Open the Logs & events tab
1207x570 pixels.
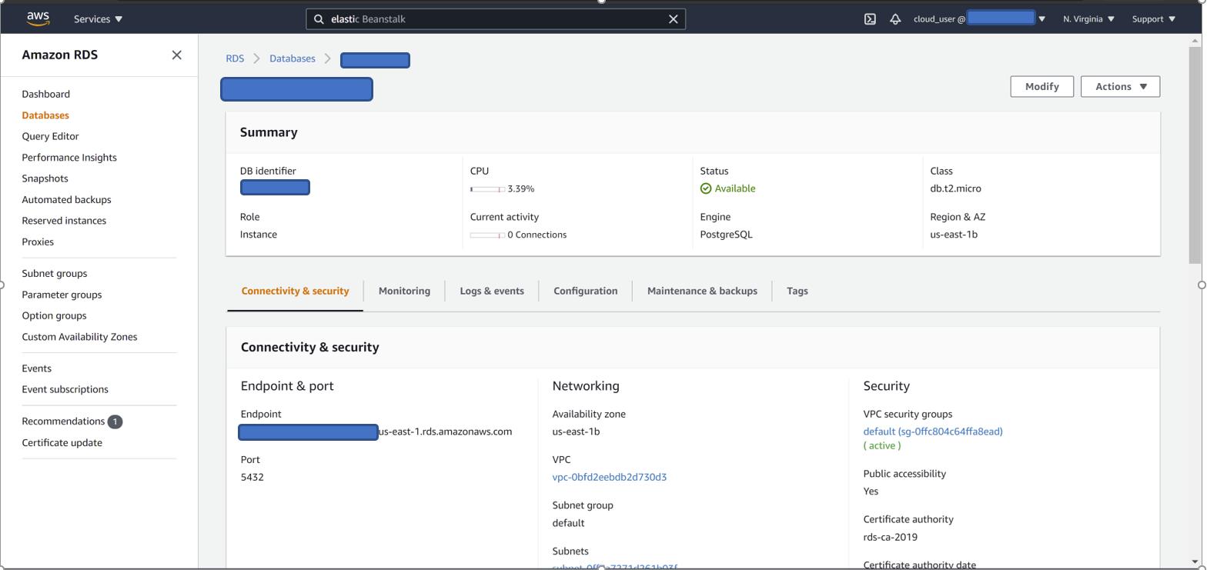[492, 292]
